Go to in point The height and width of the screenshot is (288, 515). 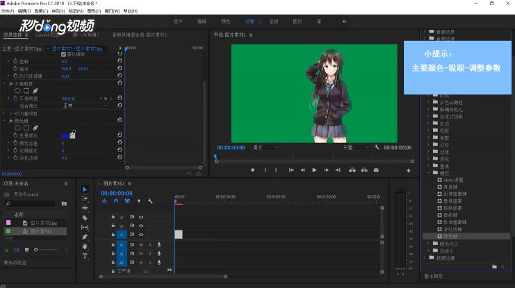click(291, 170)
